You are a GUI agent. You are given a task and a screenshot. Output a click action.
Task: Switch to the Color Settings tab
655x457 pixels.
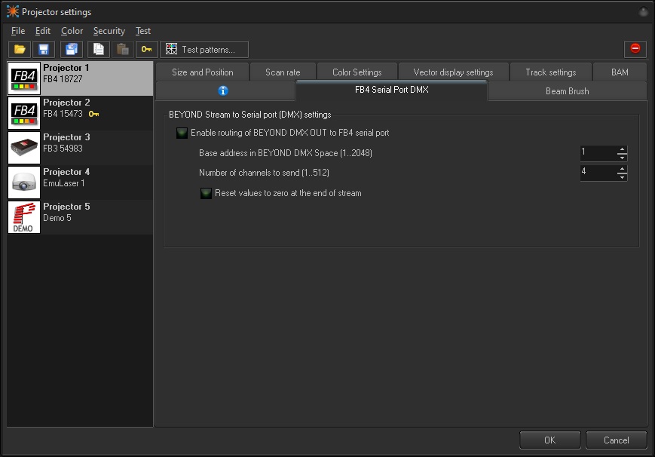(357, 72)
